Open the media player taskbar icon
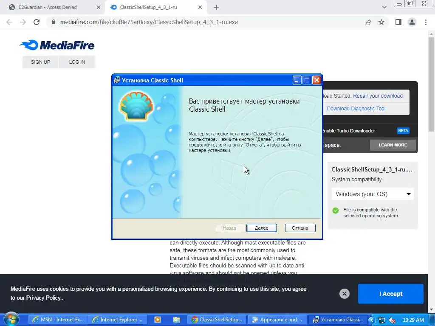This screenshot has width=435, height=326. point(157,320)
